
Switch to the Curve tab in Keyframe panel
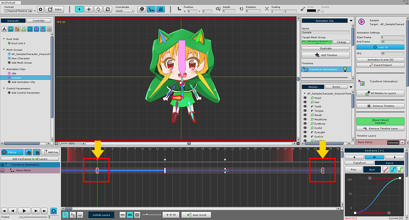coord(389,163)
